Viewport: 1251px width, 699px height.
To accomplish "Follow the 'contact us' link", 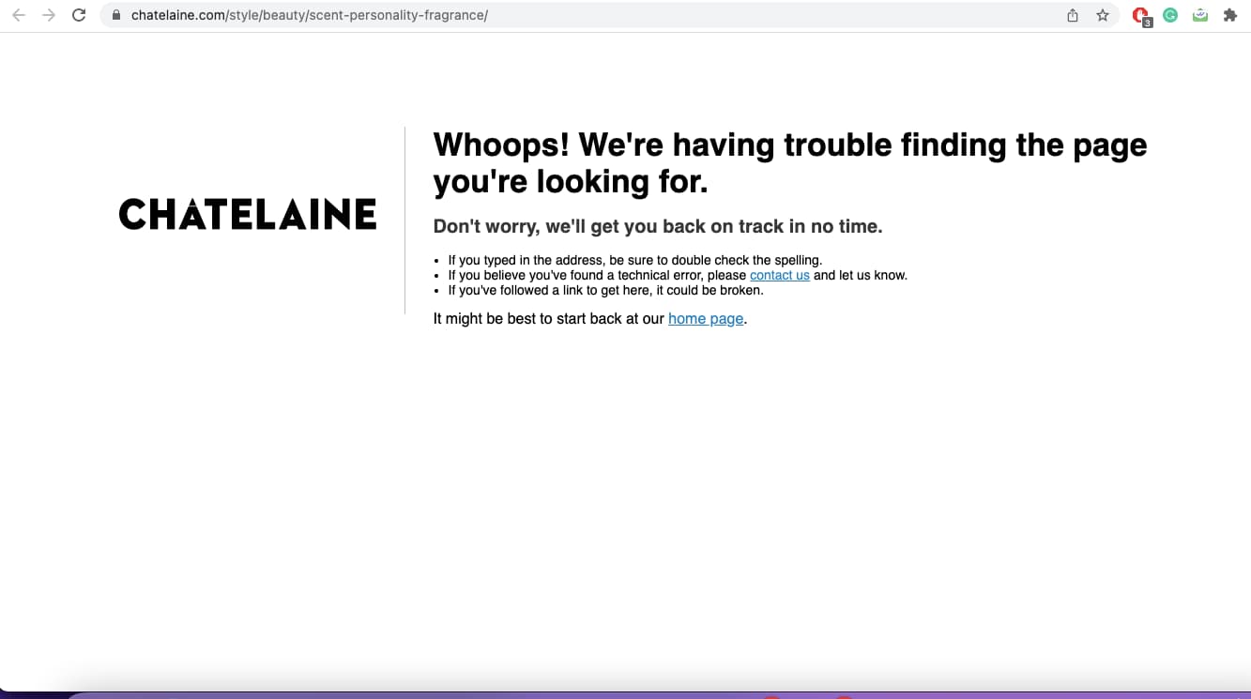I will [779, 275].
